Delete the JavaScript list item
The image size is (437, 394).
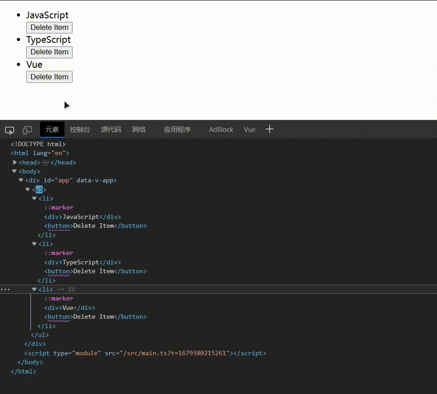click(49, 27)
